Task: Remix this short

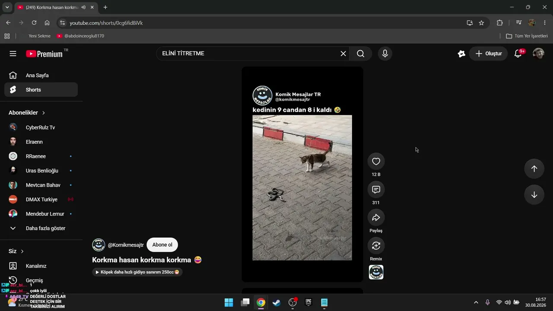Action: pyautogui.click(x=376, y=245)
